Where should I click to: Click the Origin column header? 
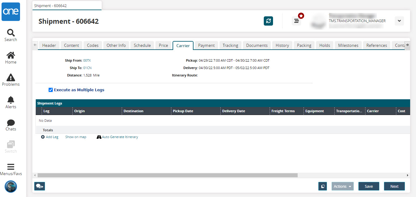click(97, 111)
